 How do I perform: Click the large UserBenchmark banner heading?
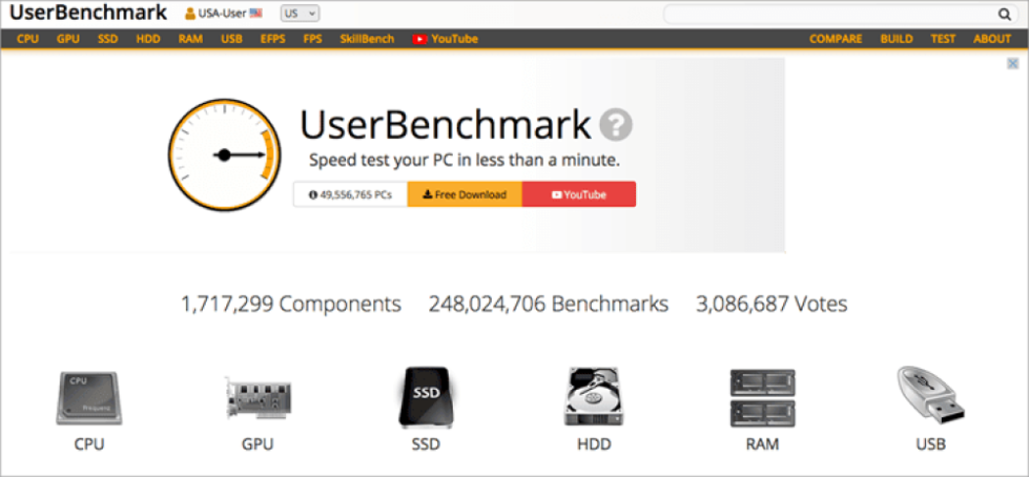point(446,124)
